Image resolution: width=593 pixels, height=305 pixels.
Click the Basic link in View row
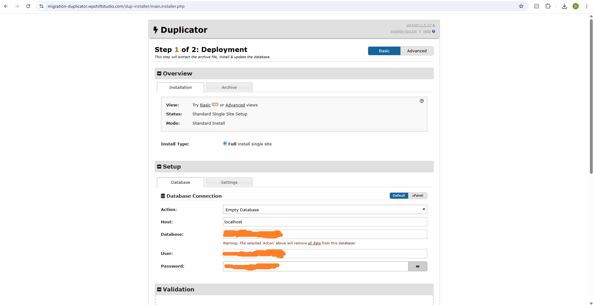click(205, 105)
